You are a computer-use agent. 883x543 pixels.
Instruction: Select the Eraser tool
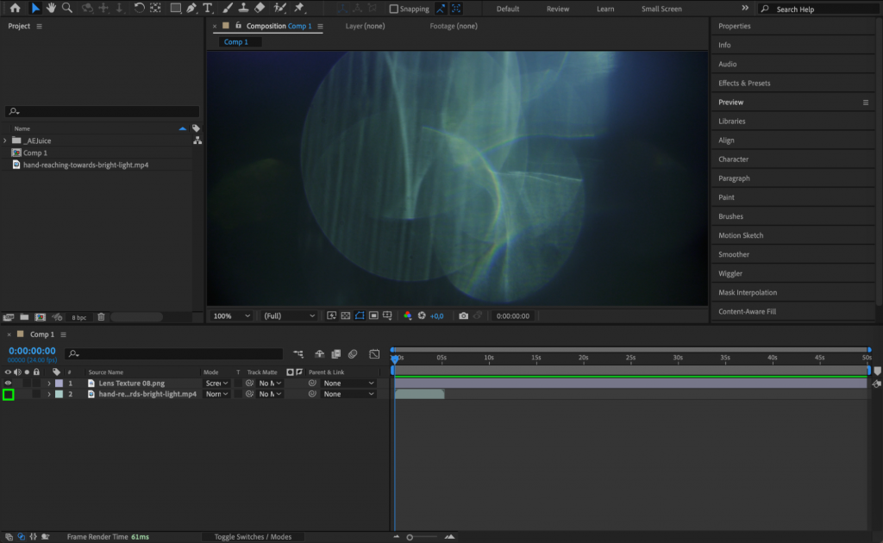pos(260,9)
